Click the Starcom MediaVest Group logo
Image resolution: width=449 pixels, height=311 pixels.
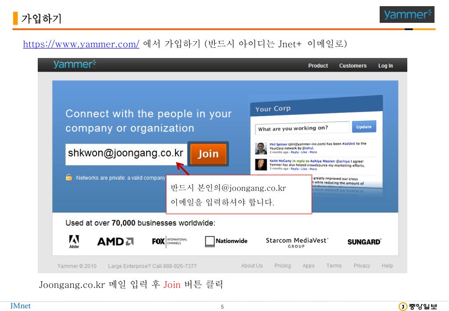tap(297, 242)
